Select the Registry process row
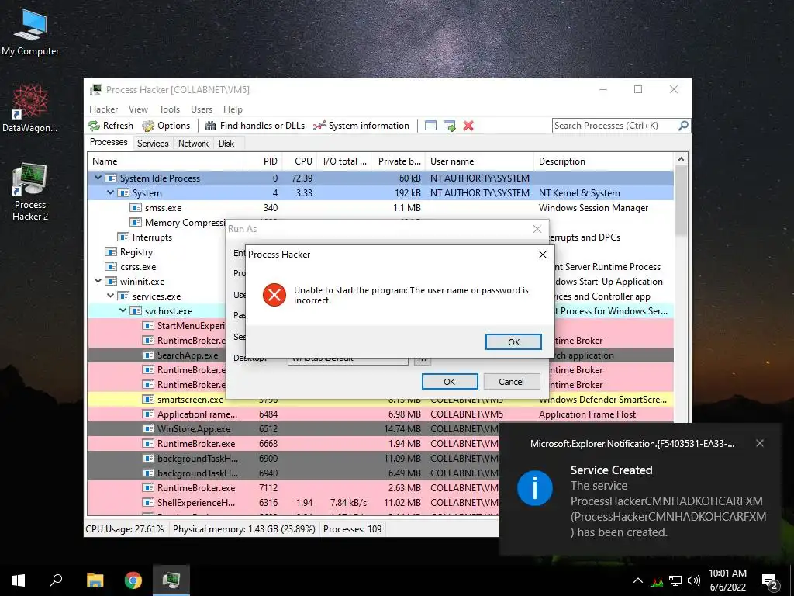This screenshot has width=794, height=596. [x=157, y=252]
